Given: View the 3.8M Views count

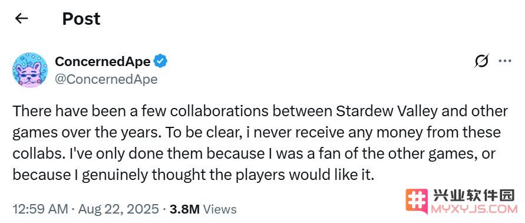Looking at the screenshot, I should click(x=203, y=209).
